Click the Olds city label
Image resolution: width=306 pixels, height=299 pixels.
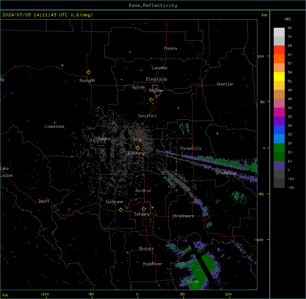138,140
